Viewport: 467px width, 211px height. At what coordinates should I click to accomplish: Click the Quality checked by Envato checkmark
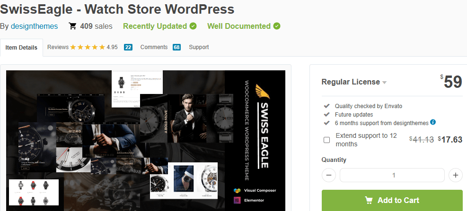pos(327,106)
